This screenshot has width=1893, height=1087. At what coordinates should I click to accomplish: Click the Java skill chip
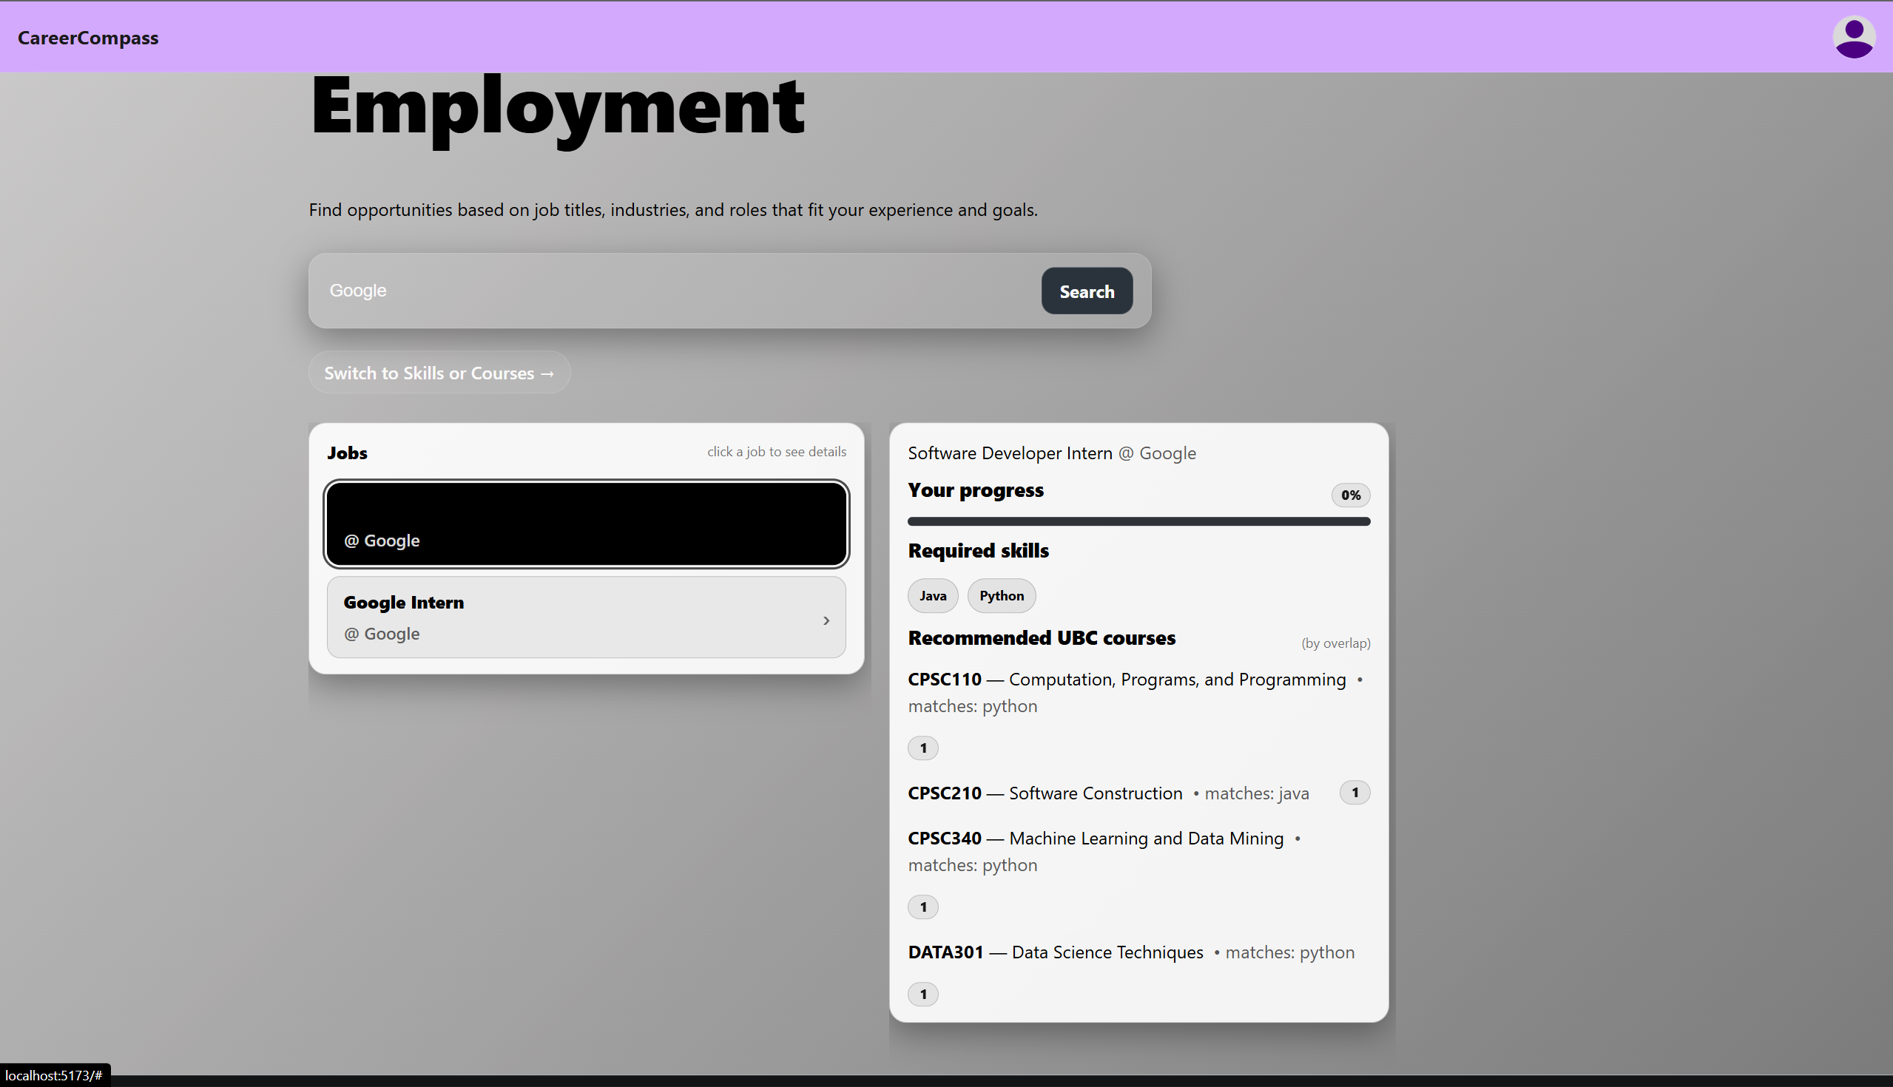pyautogui.click(x=933, y=596)
